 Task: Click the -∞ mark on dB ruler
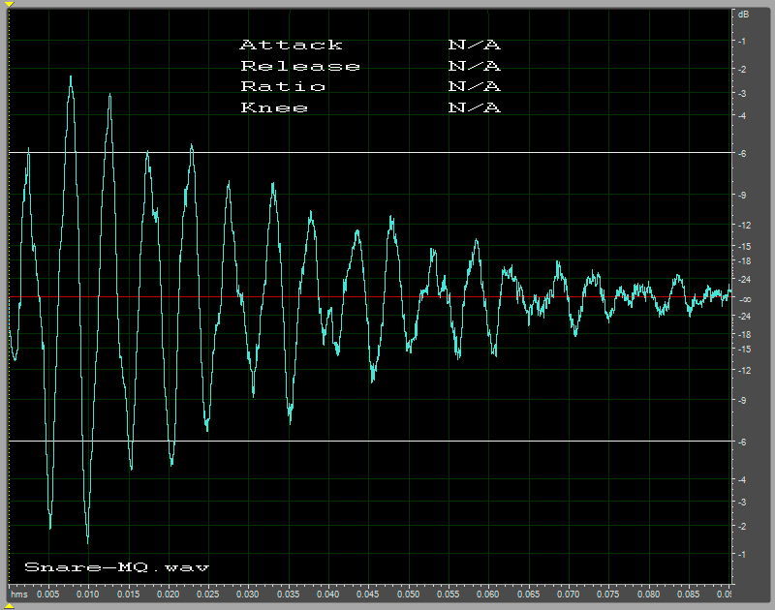[743, 299]
